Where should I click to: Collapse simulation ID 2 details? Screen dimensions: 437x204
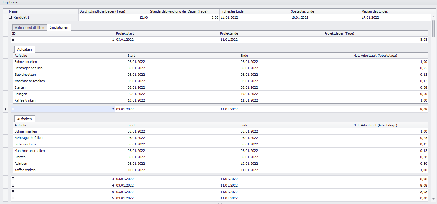(13, 109)
